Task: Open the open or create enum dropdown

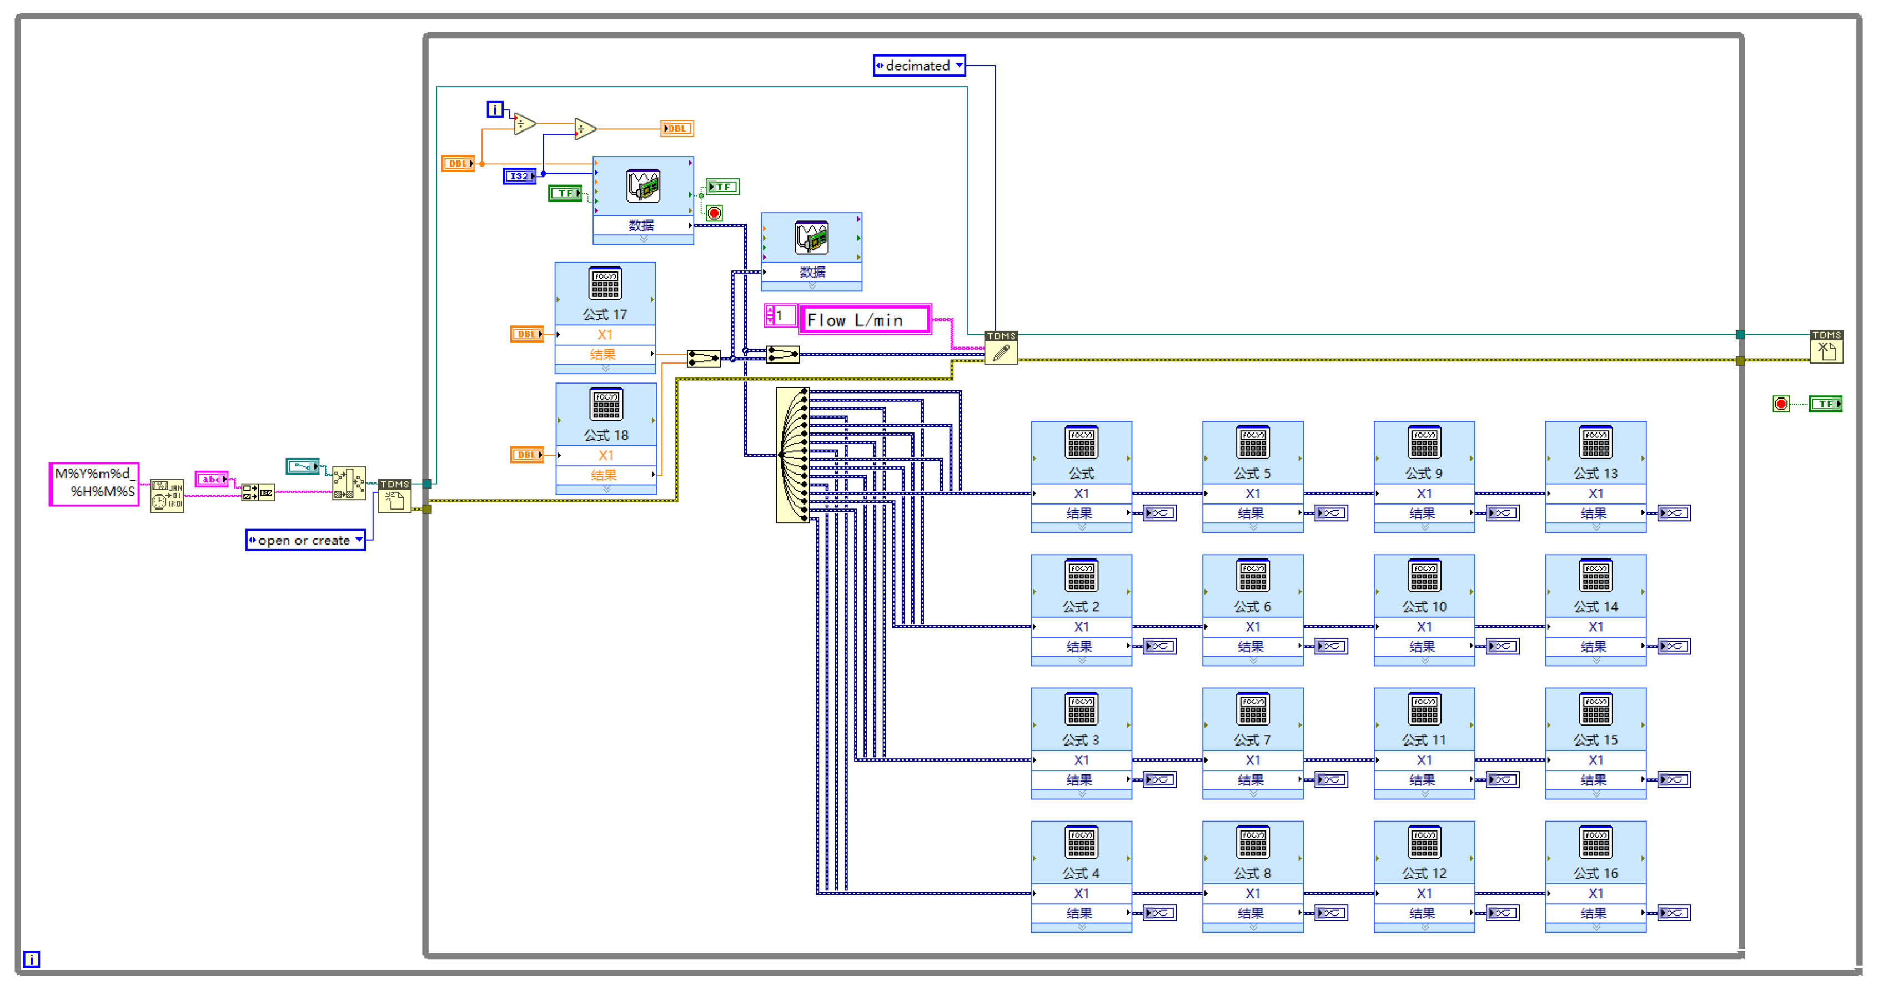Action: (x=359, y=540)
